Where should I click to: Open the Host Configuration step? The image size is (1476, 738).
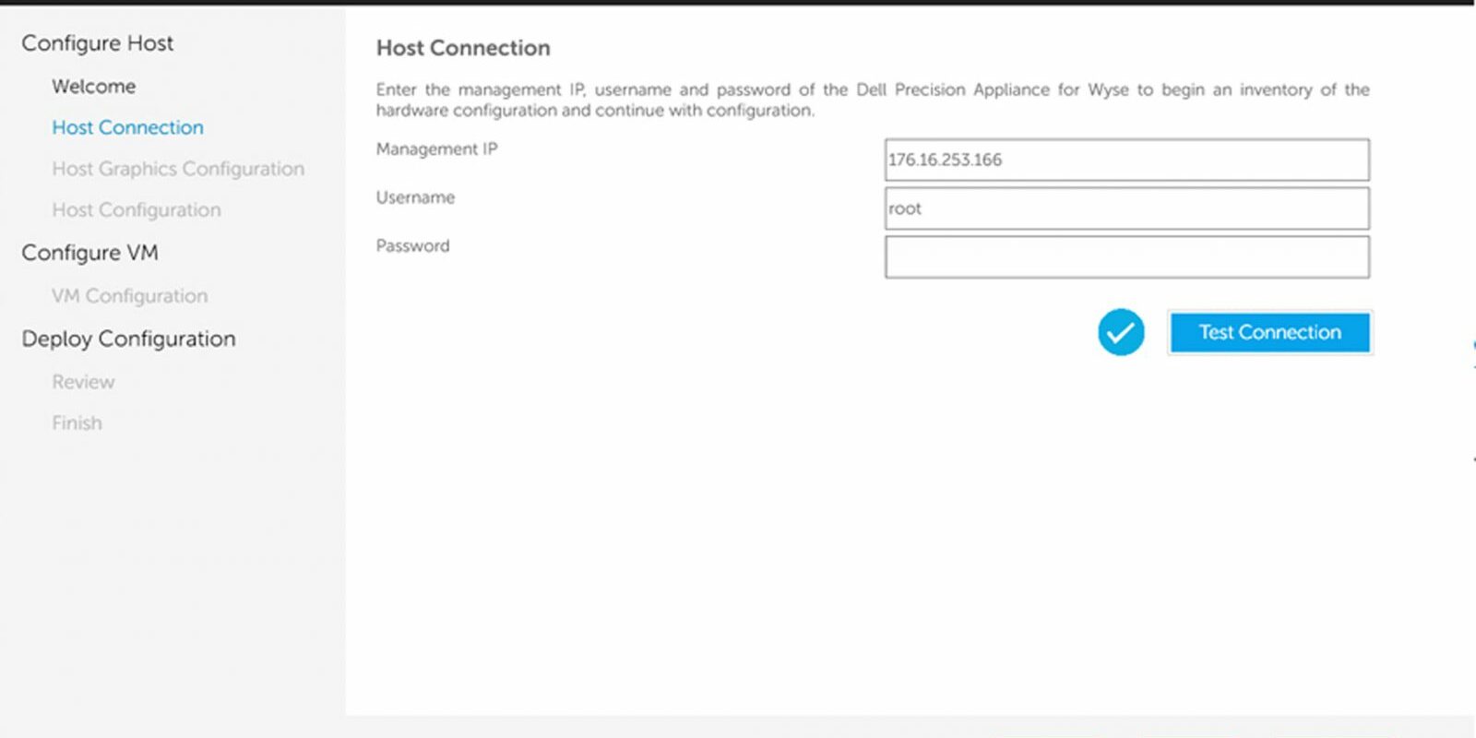[137, 210]
